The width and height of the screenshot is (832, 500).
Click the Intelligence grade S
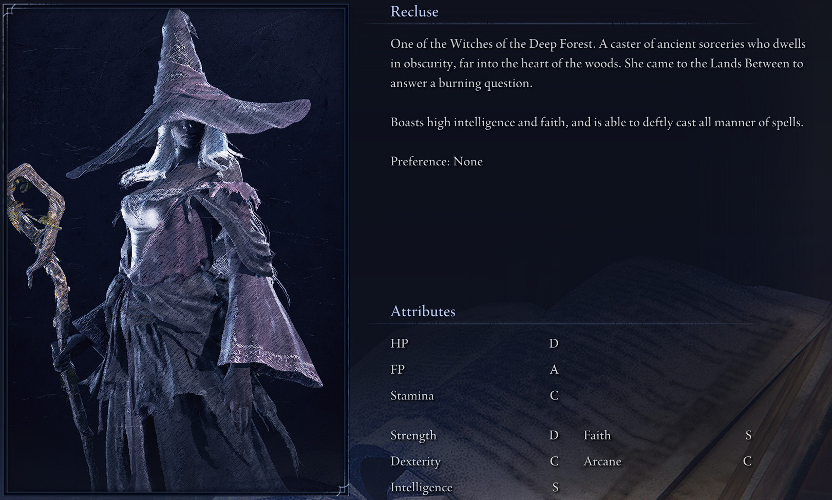pyautogui.click(x=555, y=487)
